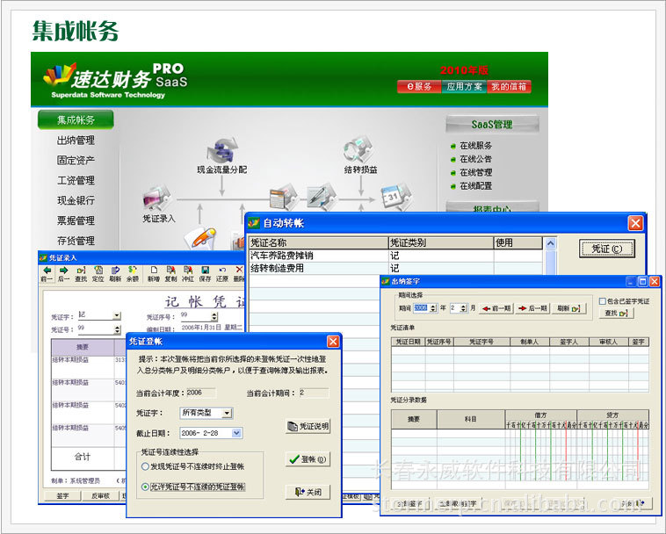
Task: Select 固定资产 in the left navigation
Action: (x=76, y=160)
